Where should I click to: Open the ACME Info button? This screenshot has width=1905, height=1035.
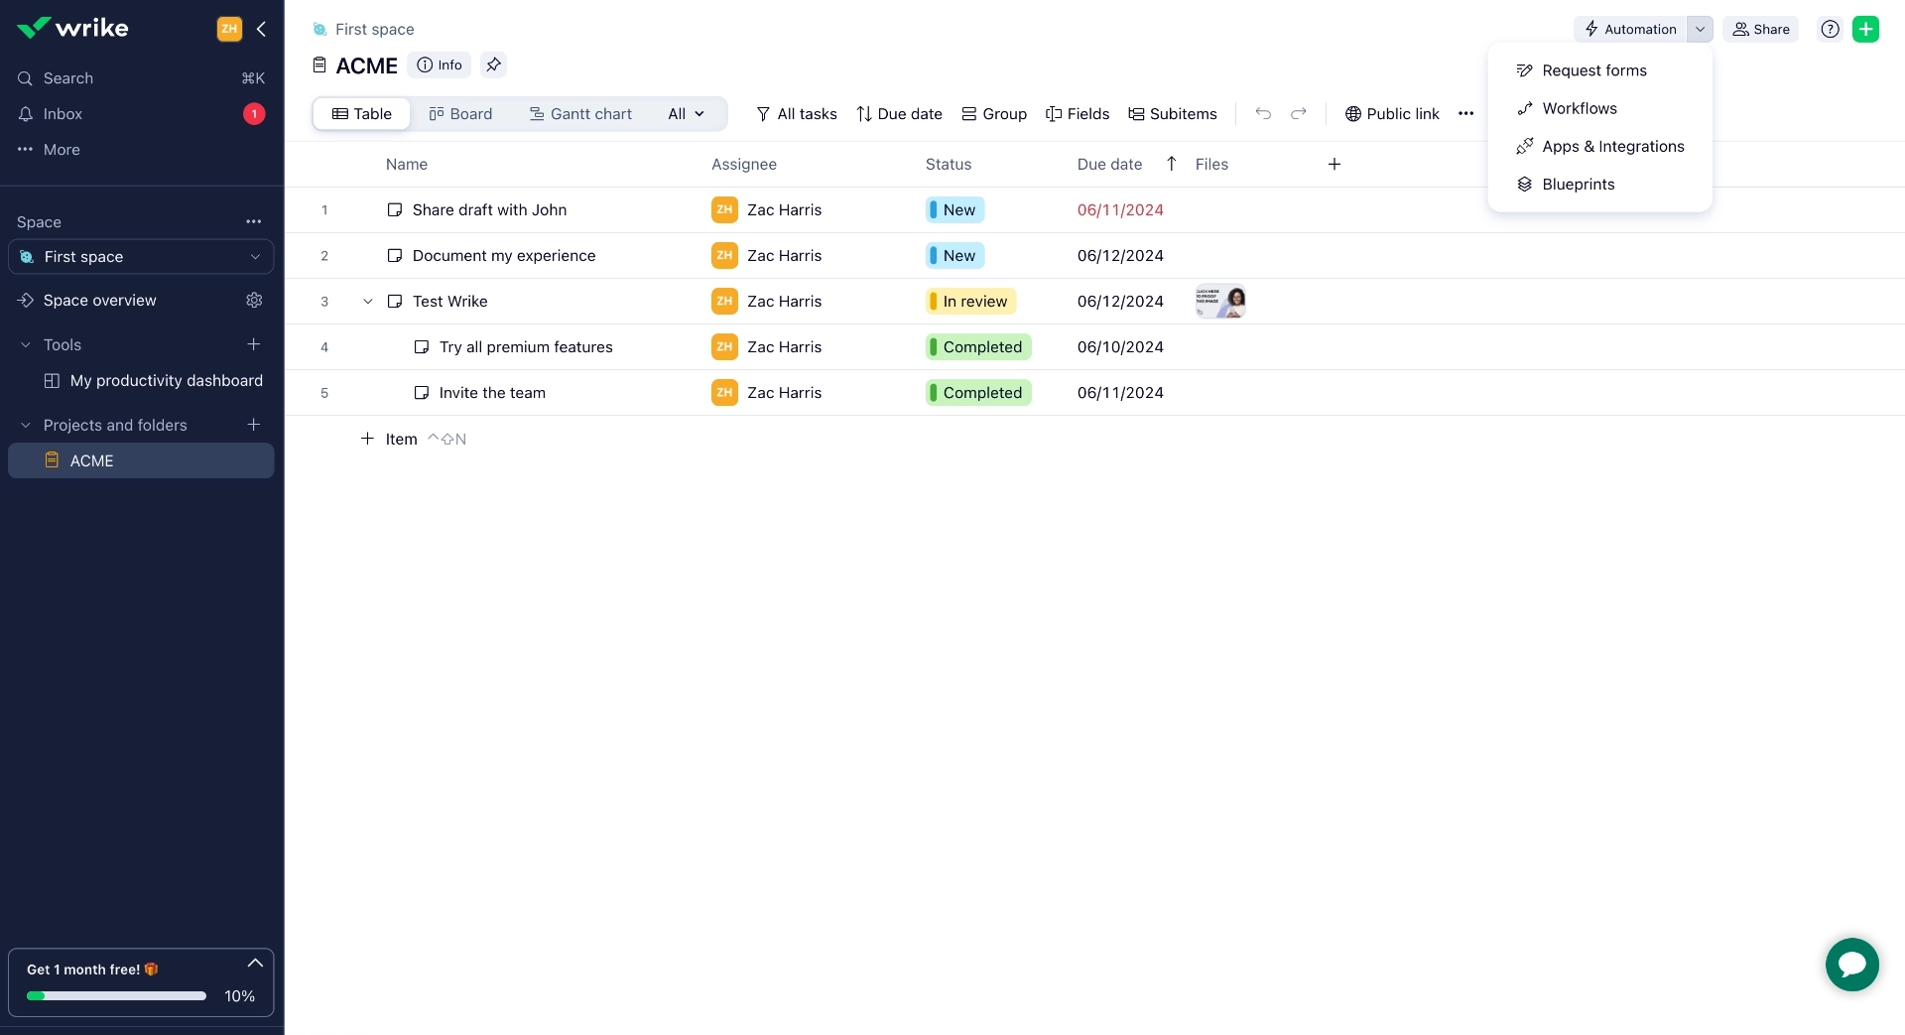[x=440, y=65]
